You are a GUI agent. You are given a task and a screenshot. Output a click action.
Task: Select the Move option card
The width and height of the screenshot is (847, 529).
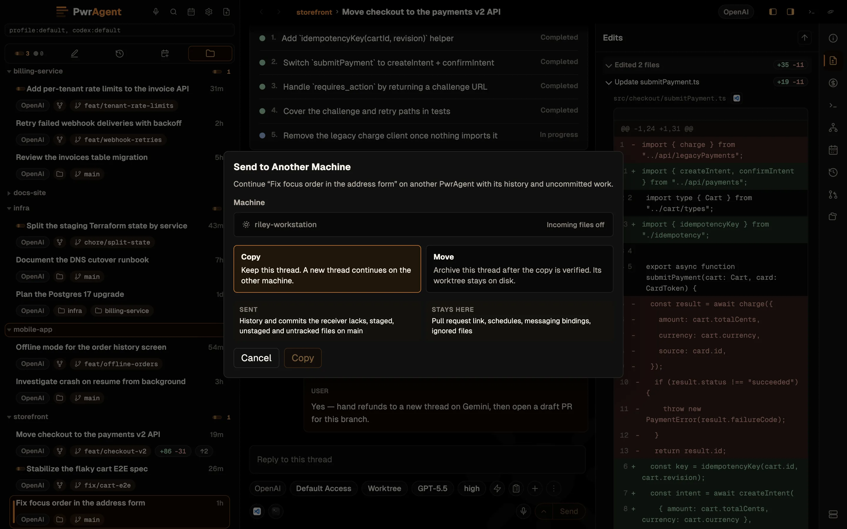tap(519, 269)
